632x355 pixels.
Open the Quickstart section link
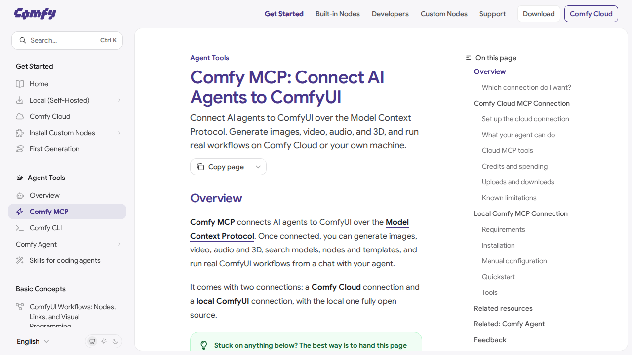pos(498,277)
